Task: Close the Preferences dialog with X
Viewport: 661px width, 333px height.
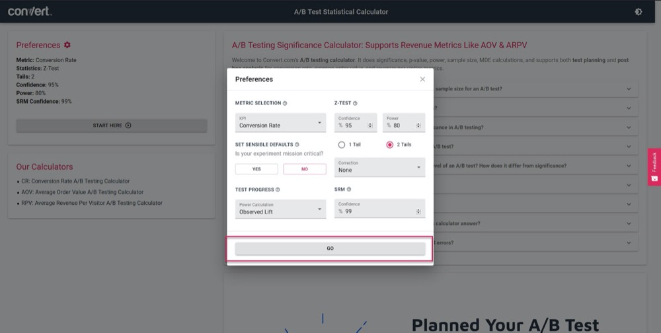Action: point(422,79)
